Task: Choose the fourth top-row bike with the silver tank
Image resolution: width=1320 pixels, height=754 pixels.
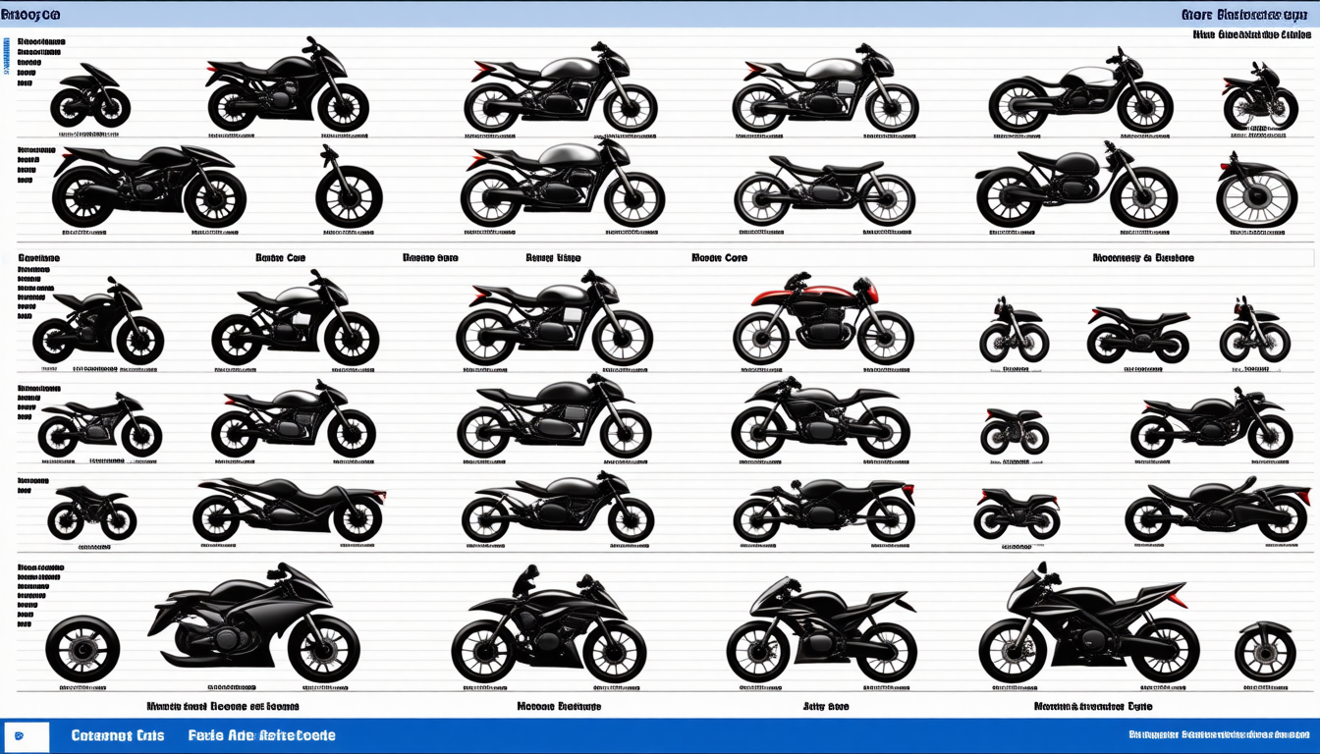Action: click(825, 88)
